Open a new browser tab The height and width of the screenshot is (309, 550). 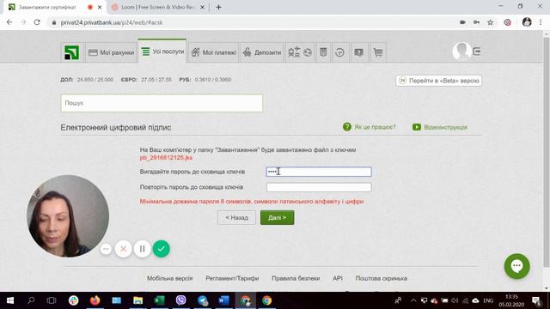point(218,7)
